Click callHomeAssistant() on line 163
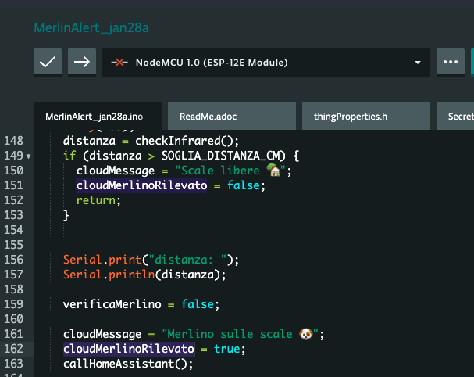The width and height of the screenshot is (474, 377). pyautogui.click(x=125, y=364)
